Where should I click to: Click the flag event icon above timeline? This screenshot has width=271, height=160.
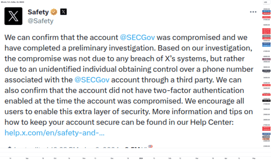pos(150,146)
